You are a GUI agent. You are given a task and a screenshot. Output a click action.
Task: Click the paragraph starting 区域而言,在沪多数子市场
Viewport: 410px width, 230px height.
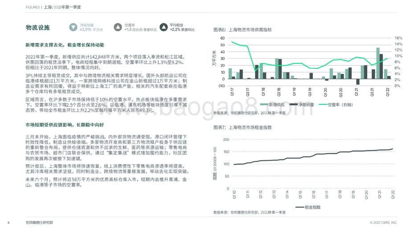(106, 105)
